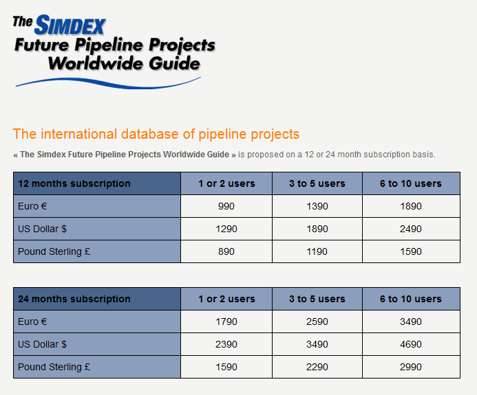Click the 2490 US Dollar price
Screen dimensions: 477x395
point(410,229)
